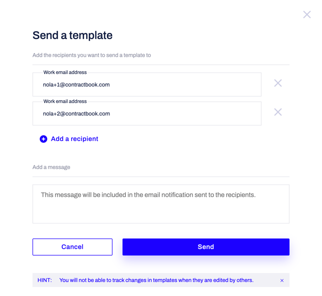Remove recipient nola+2@contractbook.com with its X icon
This screenshot has height=296, width=322.
(x=278, y=112)
